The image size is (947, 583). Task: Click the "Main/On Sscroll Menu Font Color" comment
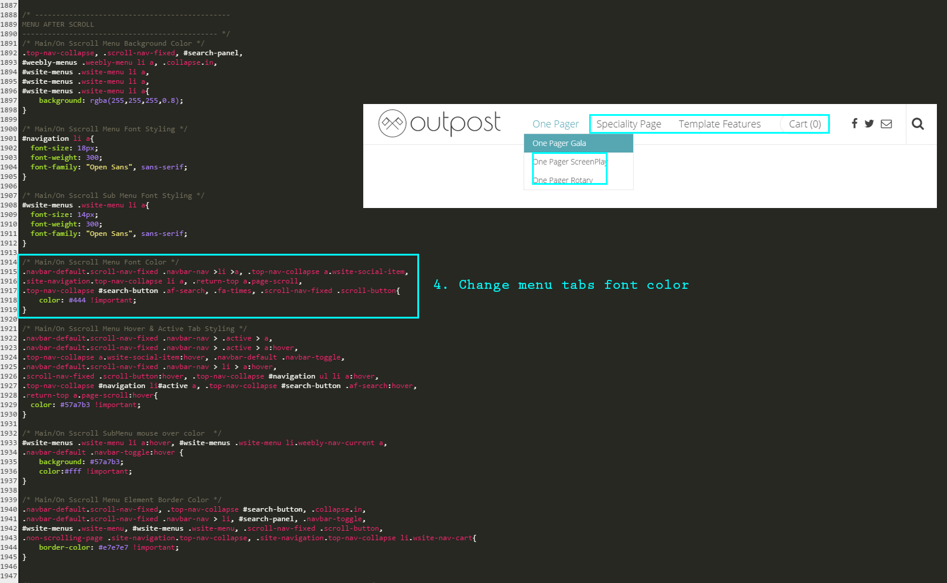[x=100, y=262]
